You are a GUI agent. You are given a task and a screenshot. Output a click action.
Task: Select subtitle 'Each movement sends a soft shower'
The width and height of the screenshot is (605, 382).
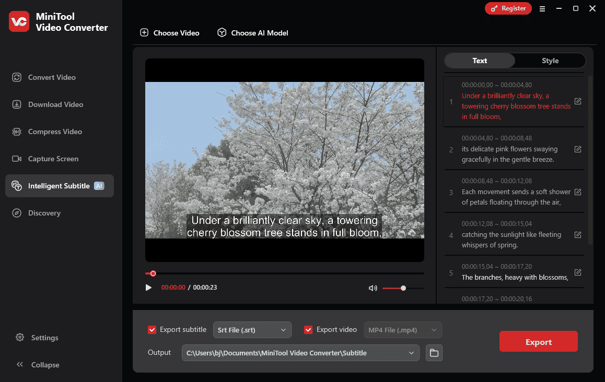tap(516, 197)
